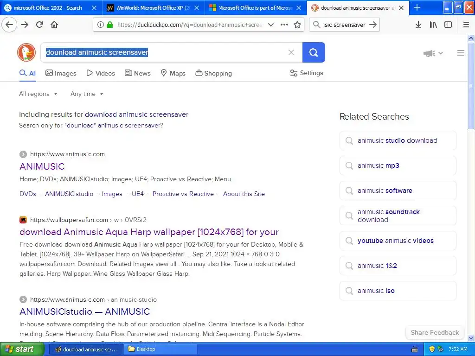Open the ANIMUSIC result title link
The width and height of the screenshot is (475, 356).
42,166
